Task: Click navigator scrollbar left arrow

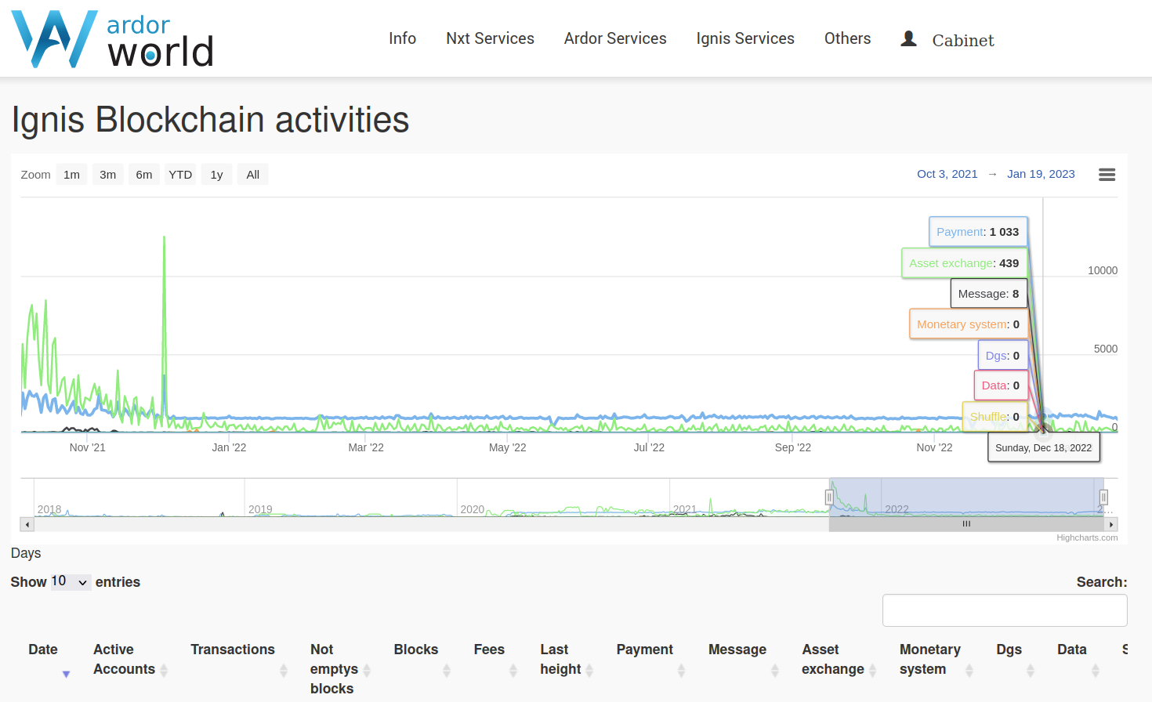Action: coord(27,525)
